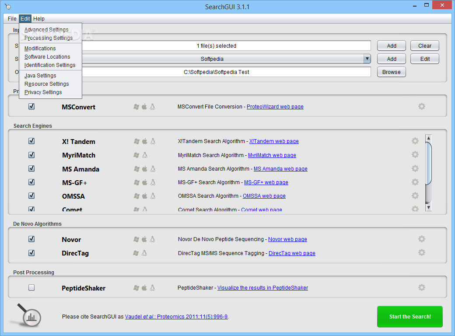Uncheck the MS Amanda checkbox
The height and width of the screenshot is (336, 455).
tap(31, 168)
